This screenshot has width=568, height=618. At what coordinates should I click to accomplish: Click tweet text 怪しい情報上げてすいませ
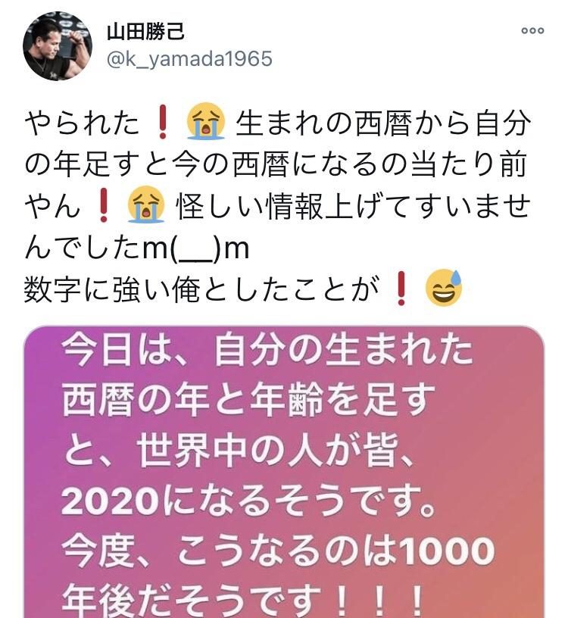point(353,206)
